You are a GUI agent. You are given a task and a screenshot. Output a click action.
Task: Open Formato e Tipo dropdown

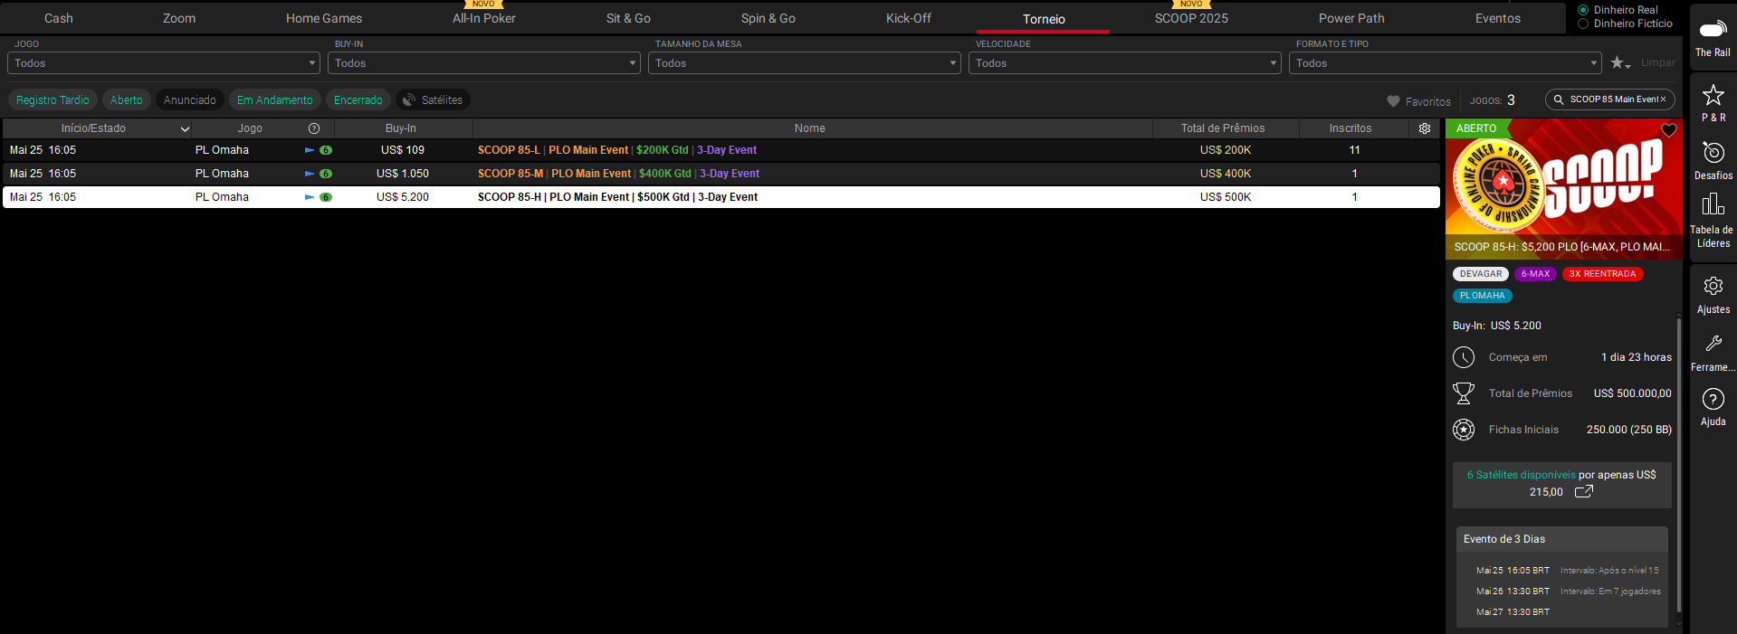[1446, 63]
